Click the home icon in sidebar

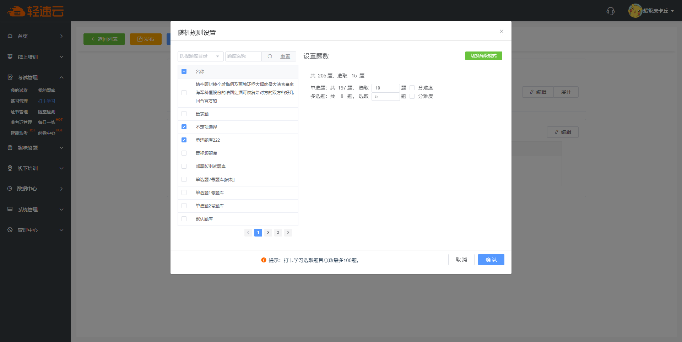10,36
